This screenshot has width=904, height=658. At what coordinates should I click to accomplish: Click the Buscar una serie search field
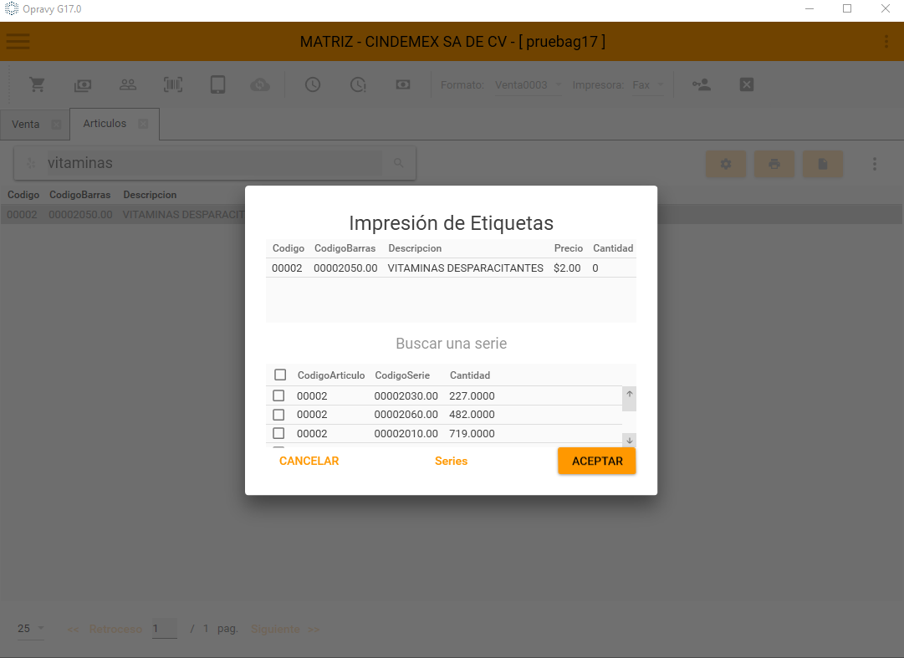tap(451, 344)
